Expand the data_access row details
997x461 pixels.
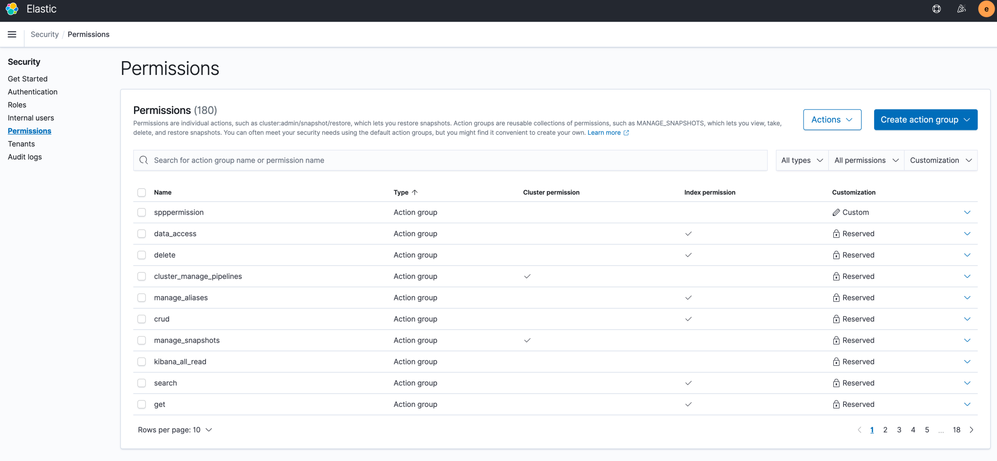tap(967, 234)
